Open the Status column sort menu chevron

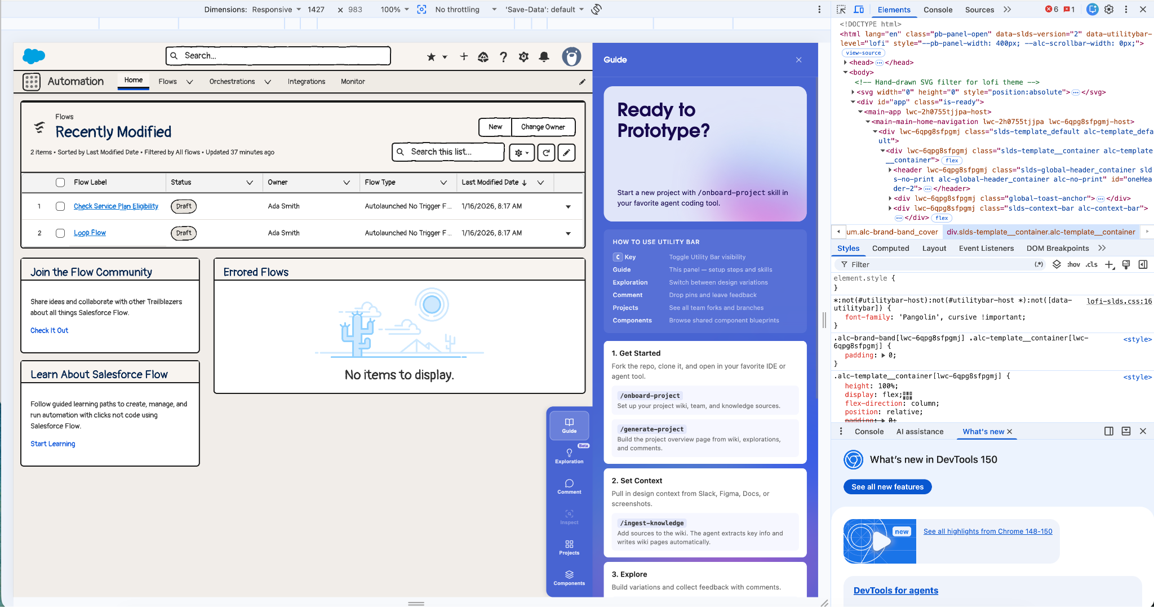point(250,183)
